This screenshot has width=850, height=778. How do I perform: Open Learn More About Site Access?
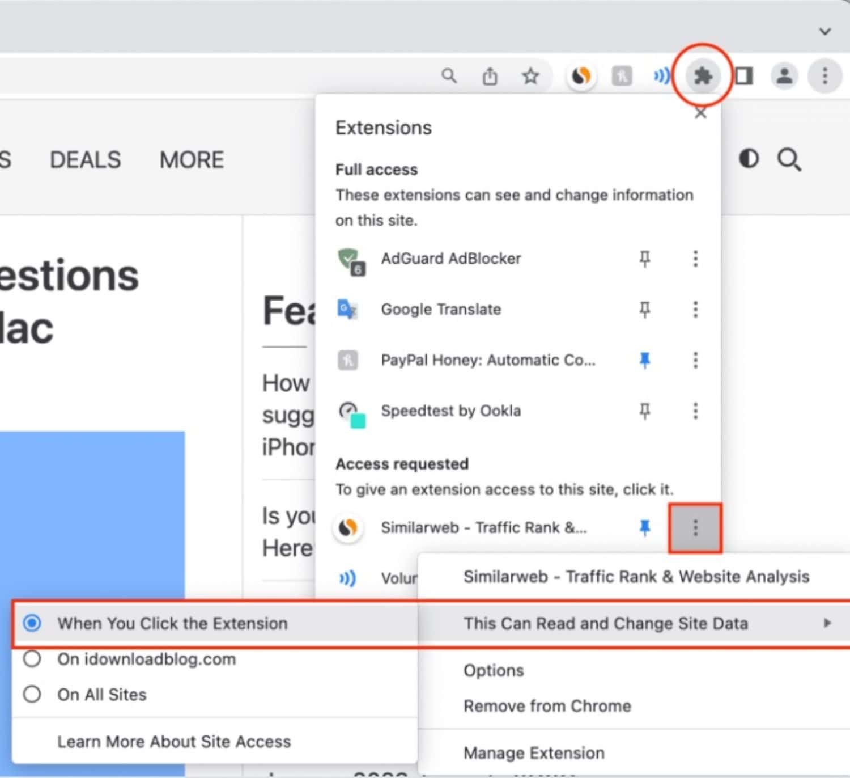pyautogui.click(x=174, y=742)
